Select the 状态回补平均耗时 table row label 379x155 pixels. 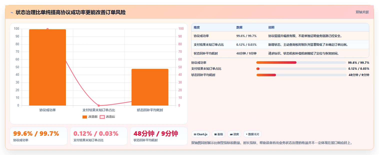point(206,53)
